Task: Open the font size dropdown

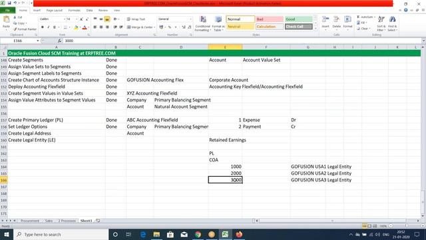Action: pos(77,19)
